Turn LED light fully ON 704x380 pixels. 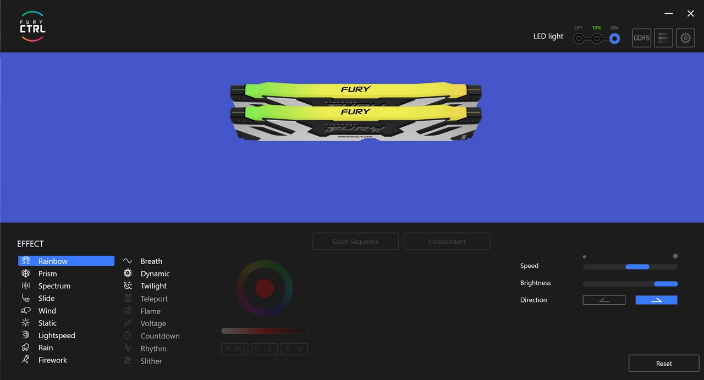pos(614,39)
